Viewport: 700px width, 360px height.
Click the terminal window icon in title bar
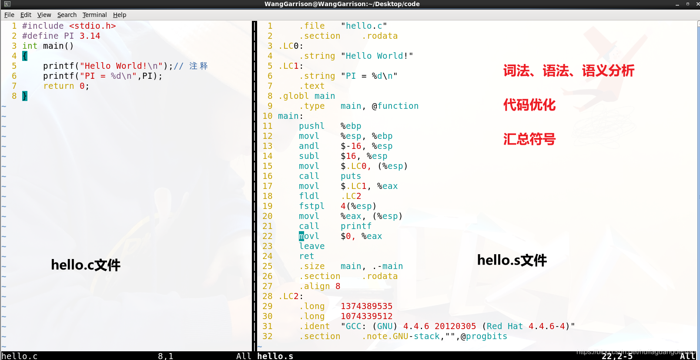[7, 4]
